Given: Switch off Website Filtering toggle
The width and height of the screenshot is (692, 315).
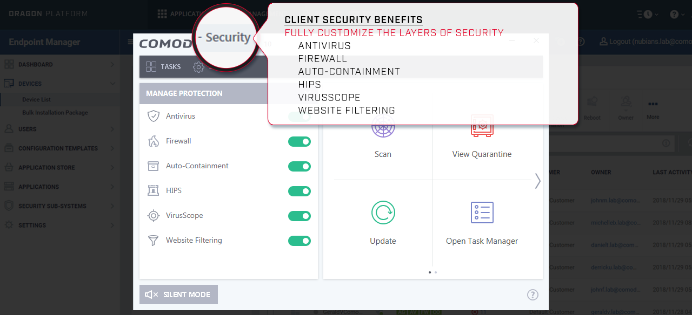Looking at the screenshot, I should tap(300, 241).
